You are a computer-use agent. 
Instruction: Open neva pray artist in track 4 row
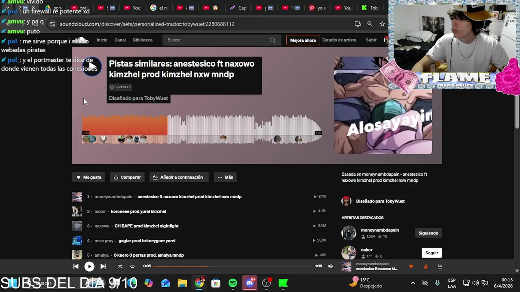(x=104, y=240)
